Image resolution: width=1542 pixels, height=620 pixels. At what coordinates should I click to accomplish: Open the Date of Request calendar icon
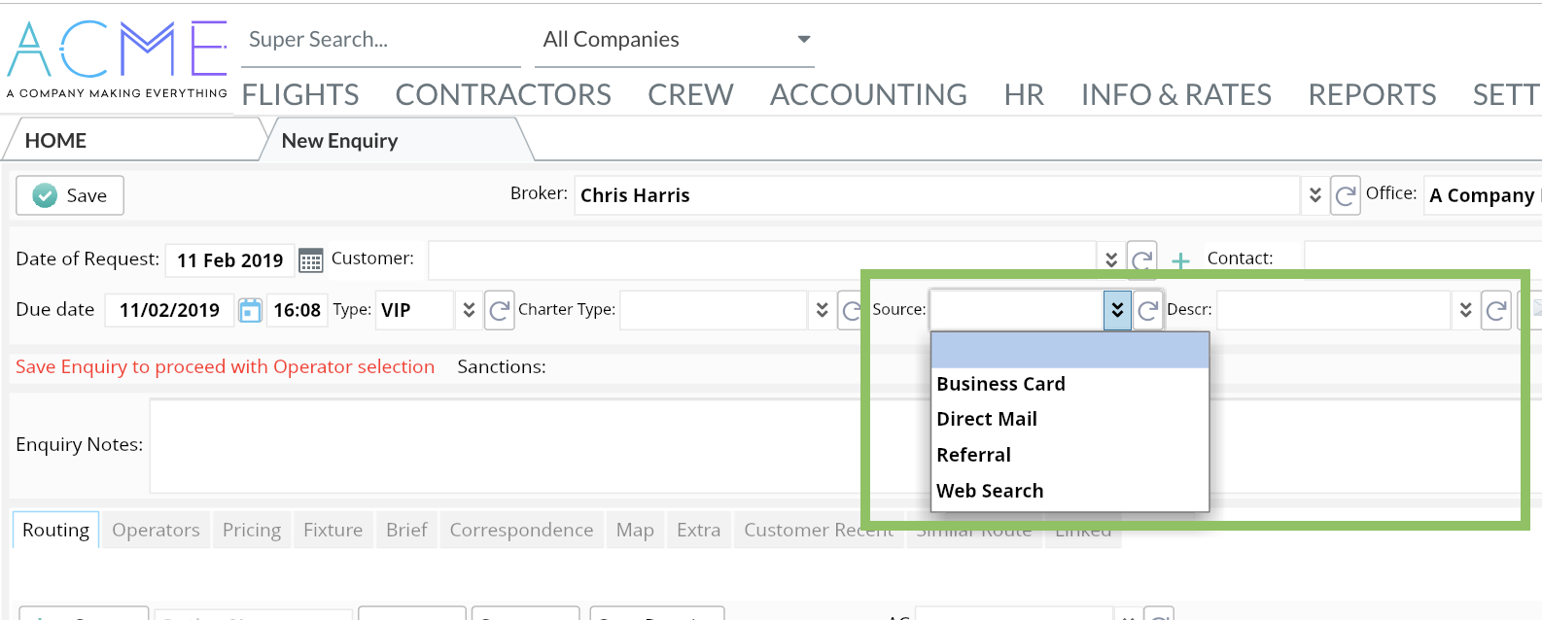click(310, 260)
